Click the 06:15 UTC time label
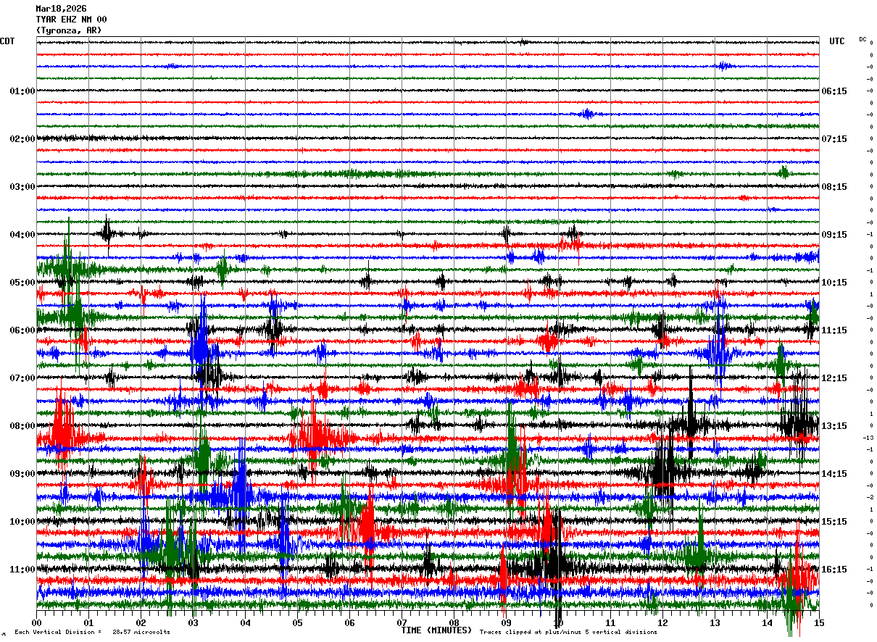 834,91
